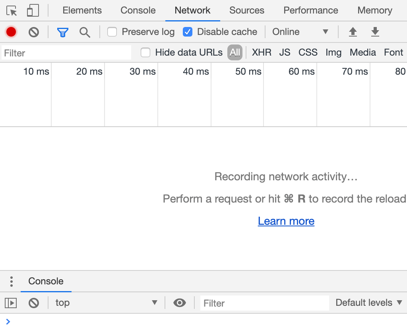Click the export HAR download arrow
This screenshot has width=407, height=332.
[375, 32]
